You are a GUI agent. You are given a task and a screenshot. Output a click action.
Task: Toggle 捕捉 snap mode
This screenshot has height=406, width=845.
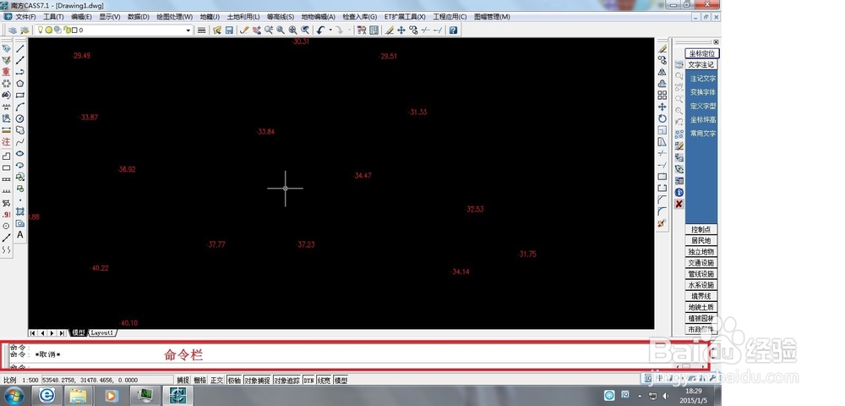pos(183,380)
